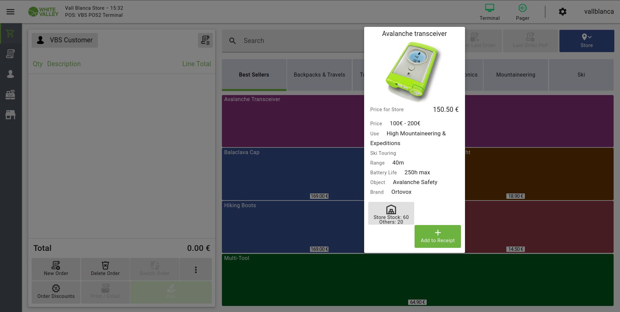Click the New Order button

click(56, 269)
